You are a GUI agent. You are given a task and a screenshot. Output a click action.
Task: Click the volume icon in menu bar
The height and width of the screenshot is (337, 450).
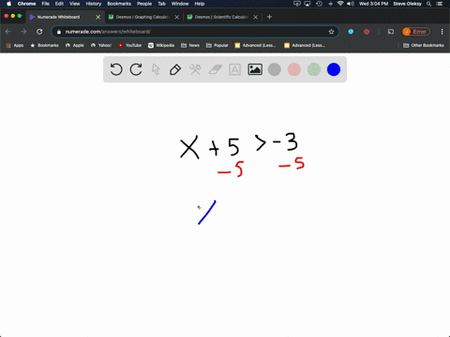click(351, 4)
